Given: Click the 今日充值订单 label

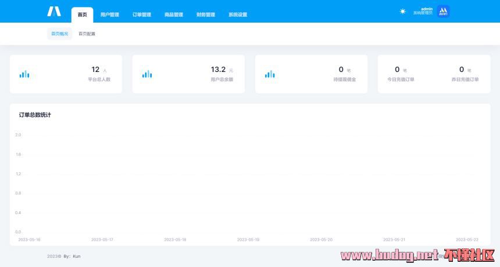Looking at the screenshot, I should point(401,80).
